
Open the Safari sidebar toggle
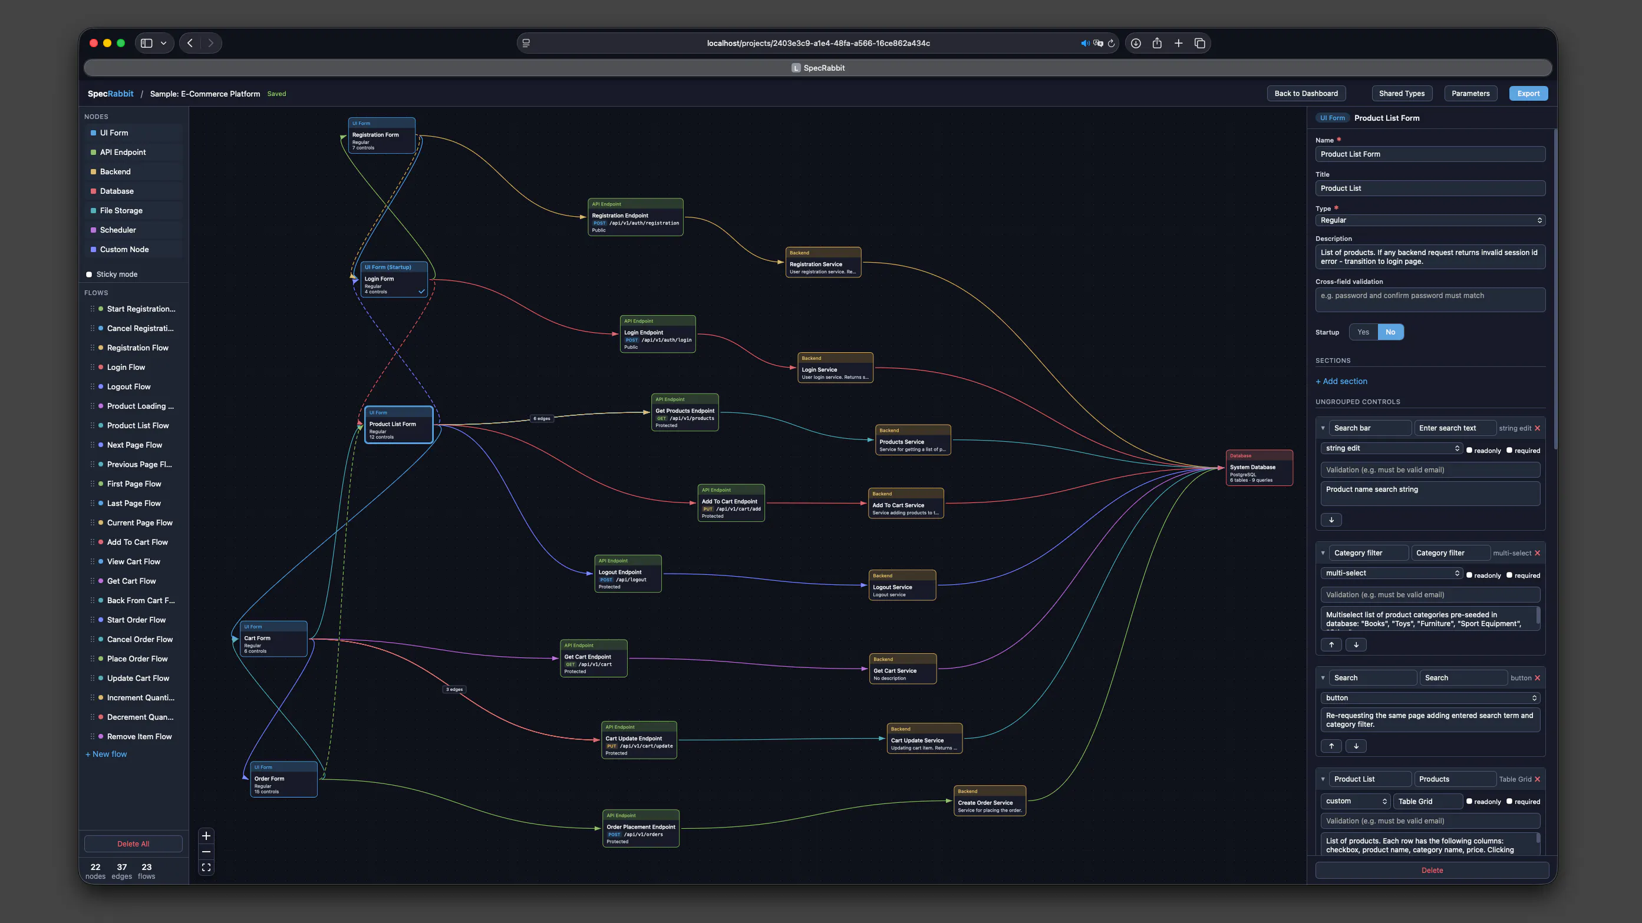(147, 44)
